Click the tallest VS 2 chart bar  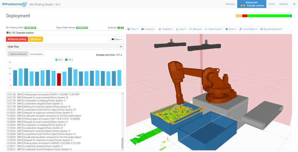click(70, 77)
